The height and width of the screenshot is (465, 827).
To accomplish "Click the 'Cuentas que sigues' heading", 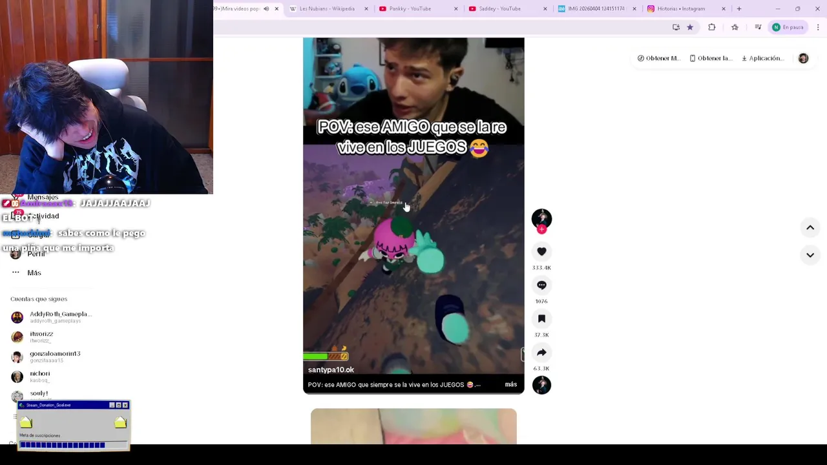I will [x=39, y=299].
